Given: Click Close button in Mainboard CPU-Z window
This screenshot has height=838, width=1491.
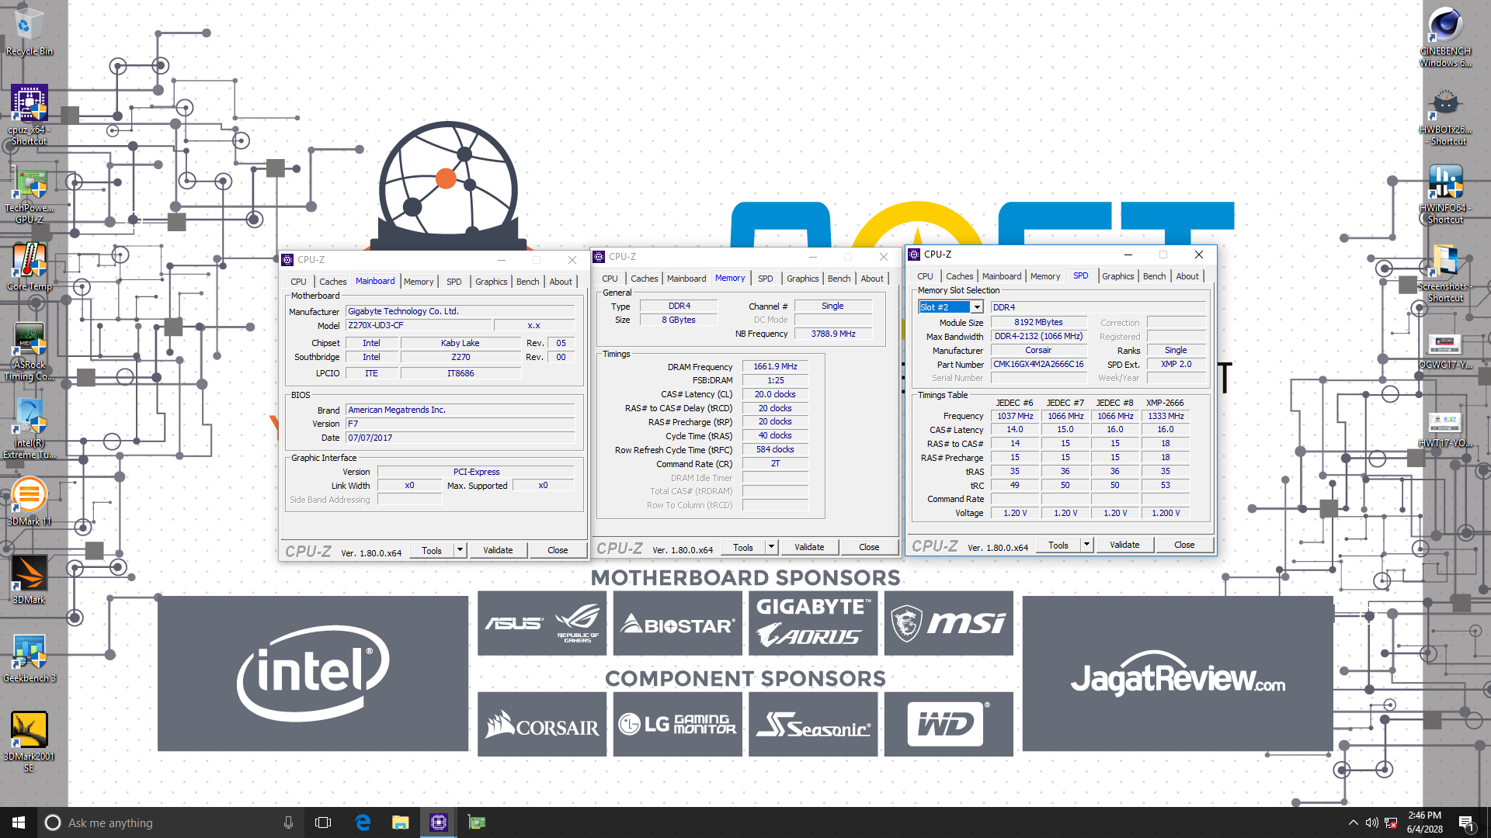Looking at the screenshot, I should click(558, 550).
